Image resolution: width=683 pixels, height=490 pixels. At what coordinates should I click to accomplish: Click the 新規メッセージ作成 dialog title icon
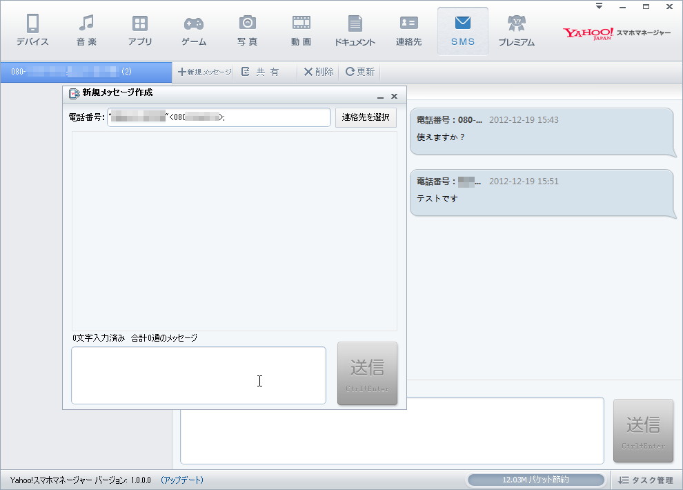74,93
